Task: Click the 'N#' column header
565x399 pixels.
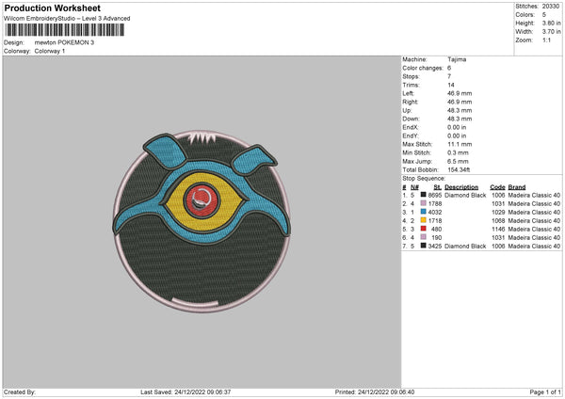Action: tap(414, 187)
